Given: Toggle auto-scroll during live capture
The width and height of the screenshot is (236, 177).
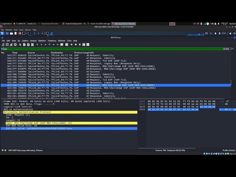Looking at the screenshot, I should pyautogui.click(x=62, y=45).
